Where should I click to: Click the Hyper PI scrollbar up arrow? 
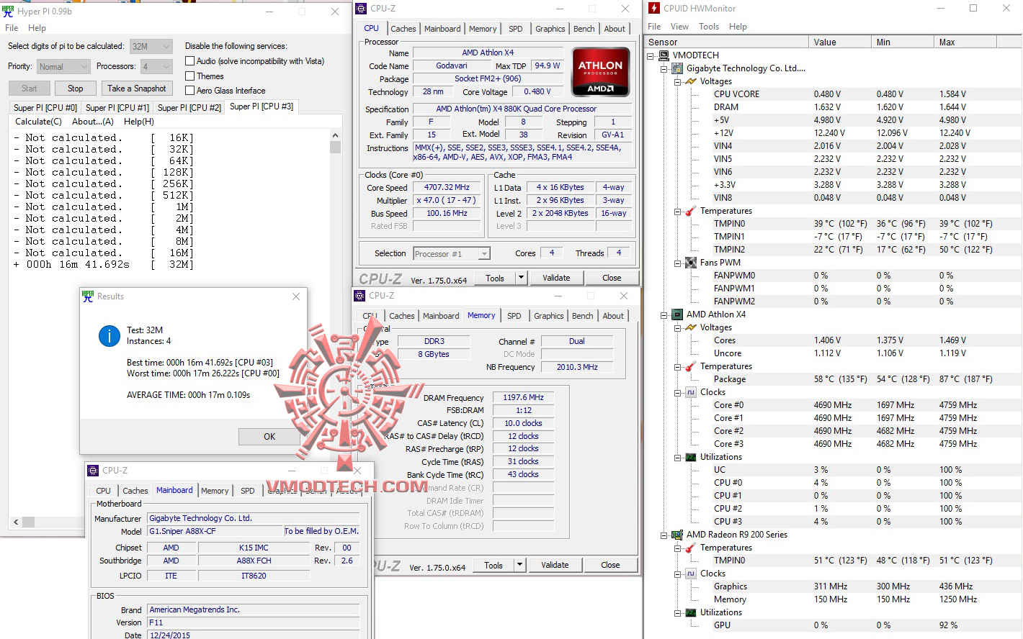pyautogui.click(x=335, y=135)
